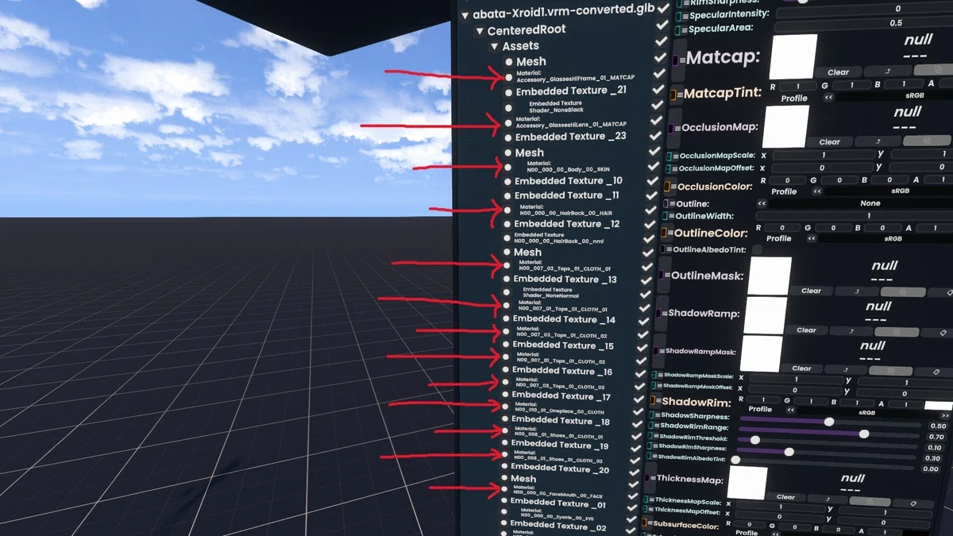953x536 pixels.
Task: Select Embedded Texture _20 slot
Action: pos(560,470)
